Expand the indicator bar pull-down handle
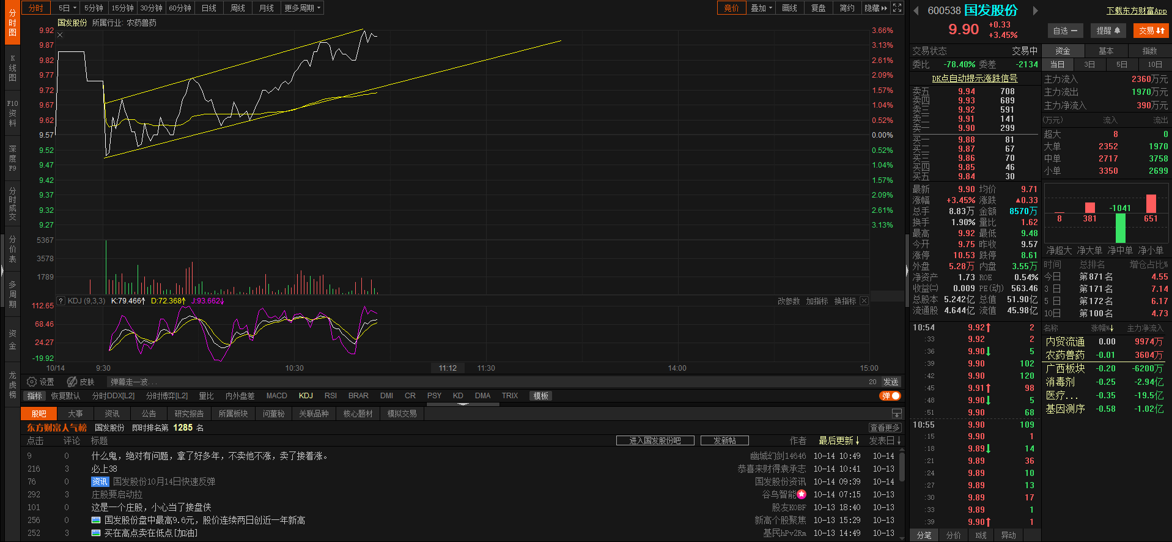Image resolution: width=1172 pixels, height=542 pixels. (x=463, y=404)
